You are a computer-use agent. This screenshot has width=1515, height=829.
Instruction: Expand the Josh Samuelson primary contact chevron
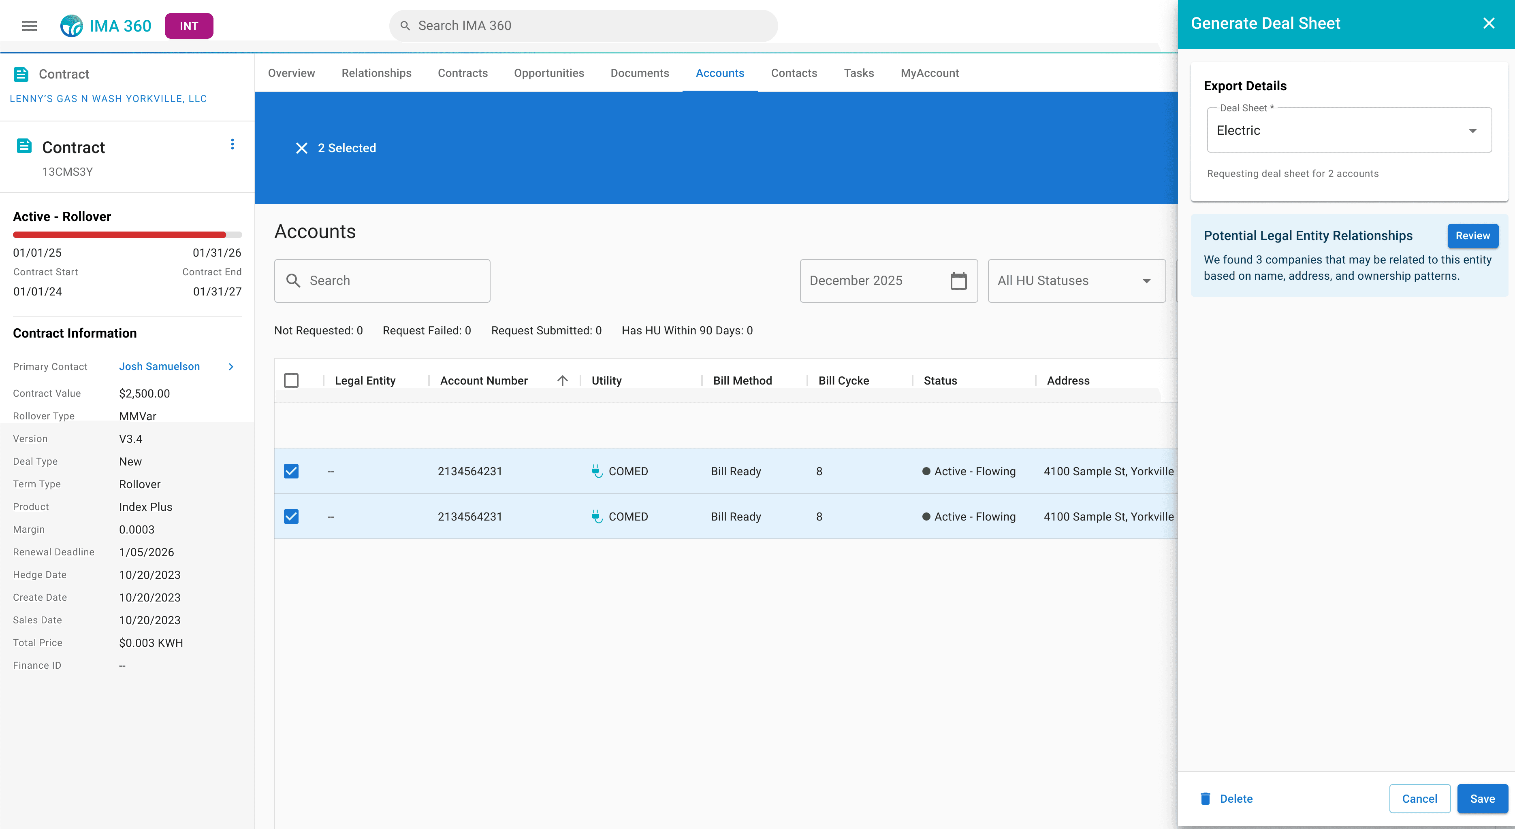(231, 367)
